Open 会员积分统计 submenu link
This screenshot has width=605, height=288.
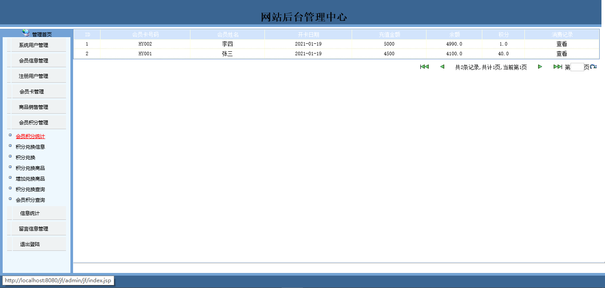(x=30, y=136)
